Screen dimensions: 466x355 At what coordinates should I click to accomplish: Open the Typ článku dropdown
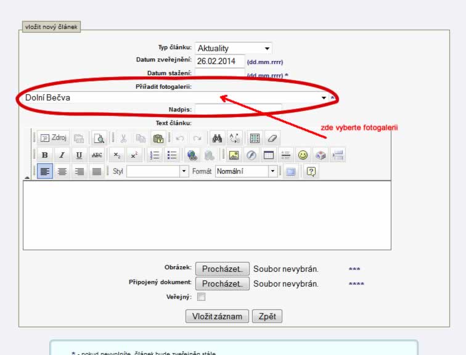pyautogui.click(x=234, y=48)
